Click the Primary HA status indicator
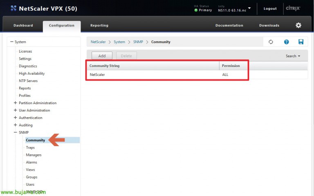Image resolution: width=314 pixels, height=196 pixels. [203, 10]
